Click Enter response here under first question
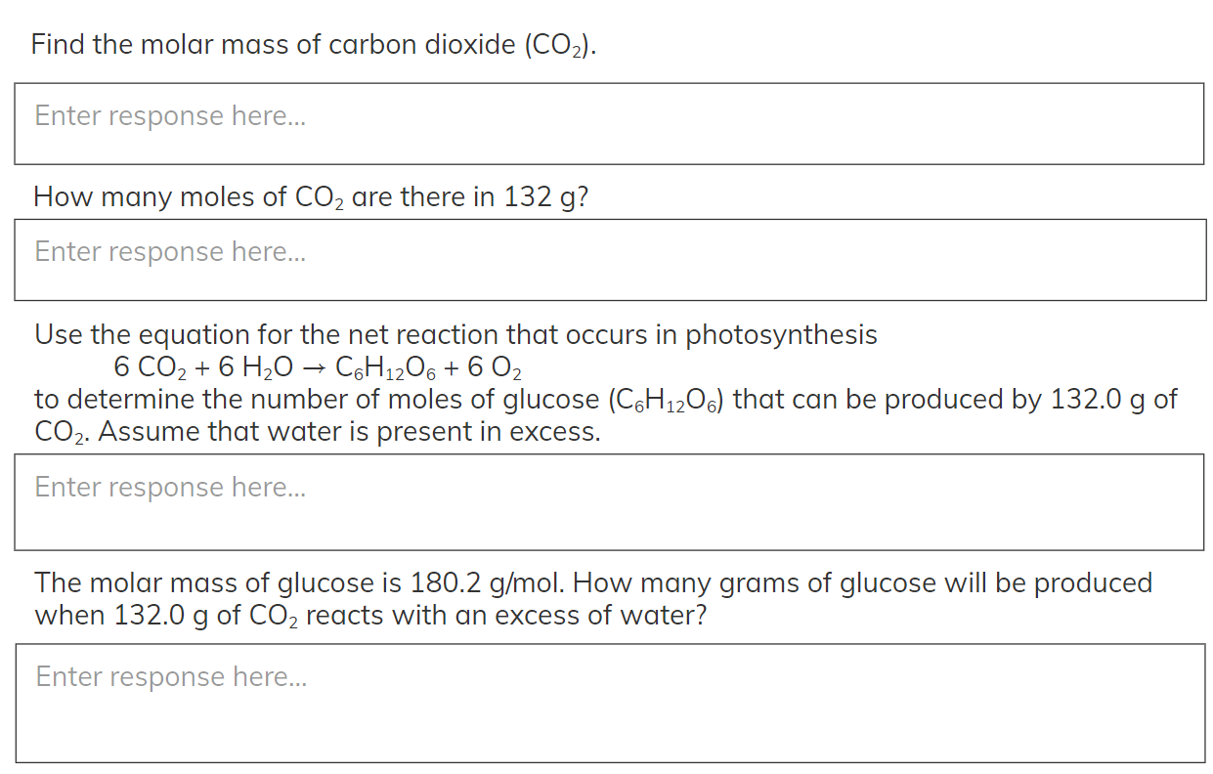This screenshot has width=1213, height=774. 169,115
